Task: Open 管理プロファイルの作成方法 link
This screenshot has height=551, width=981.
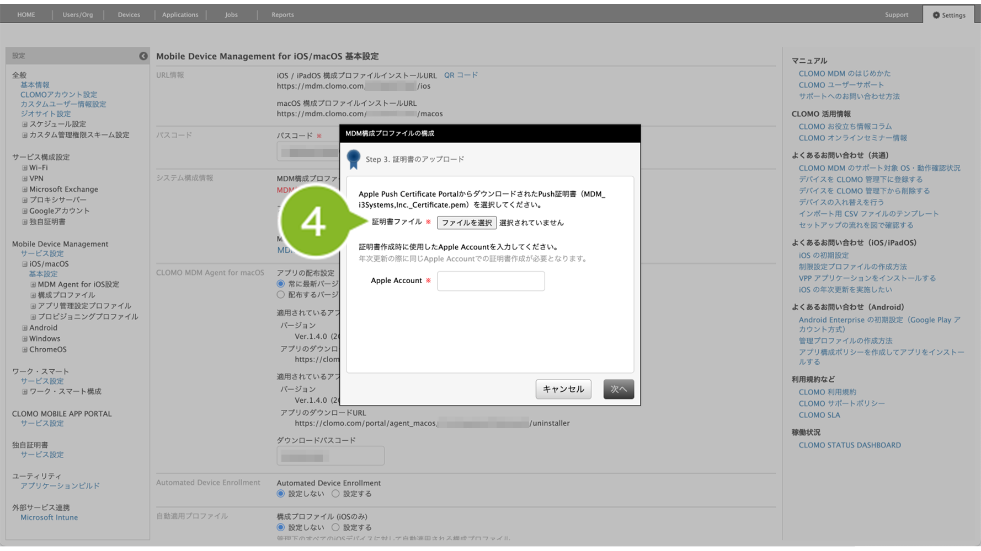Action: pos(845,341)
